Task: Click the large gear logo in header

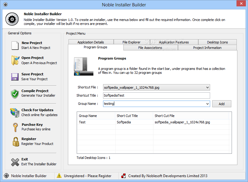Action: 12,19
